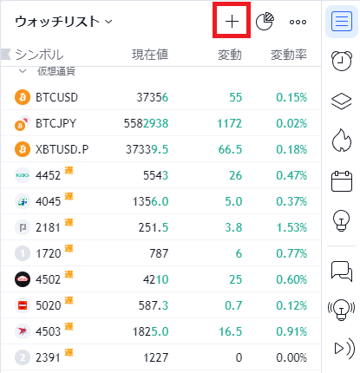360x373 pixels.
Task: Open the chat speech bubbles icon
Action: (342, 271)
